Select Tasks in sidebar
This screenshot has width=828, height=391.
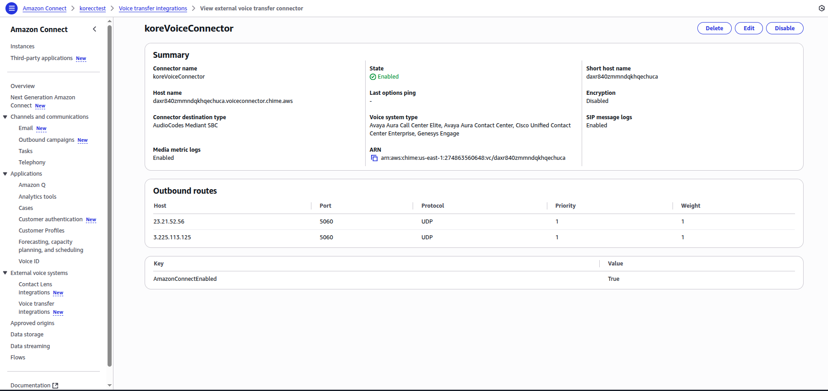click(x=26, y=151)
